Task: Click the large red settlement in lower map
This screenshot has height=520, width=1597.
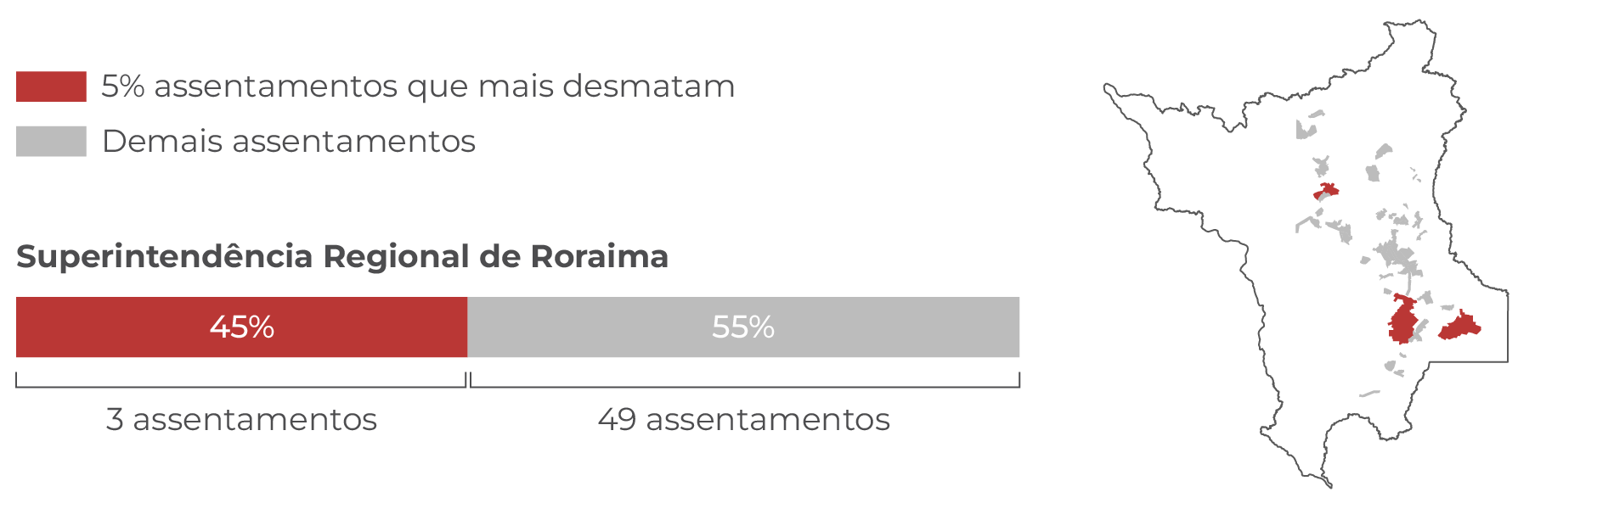Action: pyautogui.click(x=1402, y=320)
